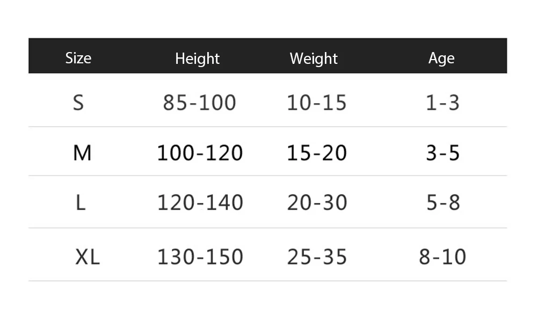This screenshot has width=537, height=322.
Task: Select weight value 15-20
Action: click(x=317, y=153)
